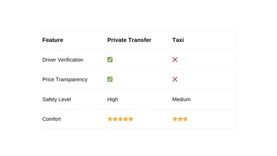This screenshot has height=156, width=277.
Task: Click the Driver Verification row label
Action: 63,60
